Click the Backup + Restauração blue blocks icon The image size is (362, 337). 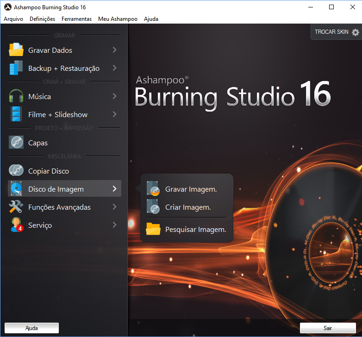pos(16,68)
